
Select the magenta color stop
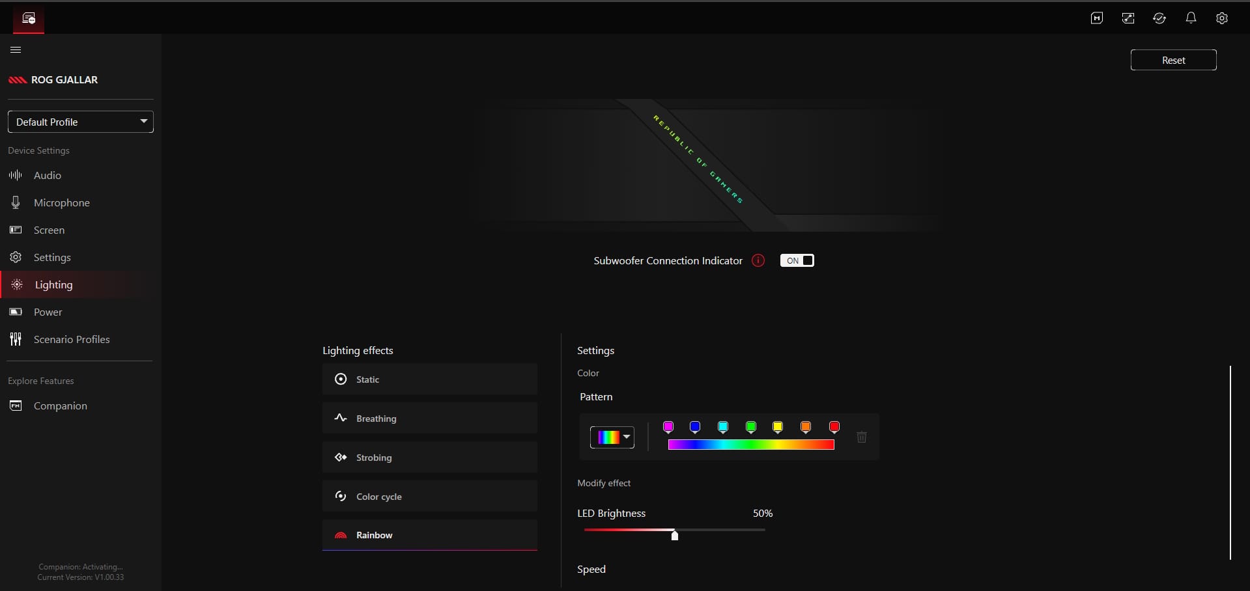(x=668, y=427)
